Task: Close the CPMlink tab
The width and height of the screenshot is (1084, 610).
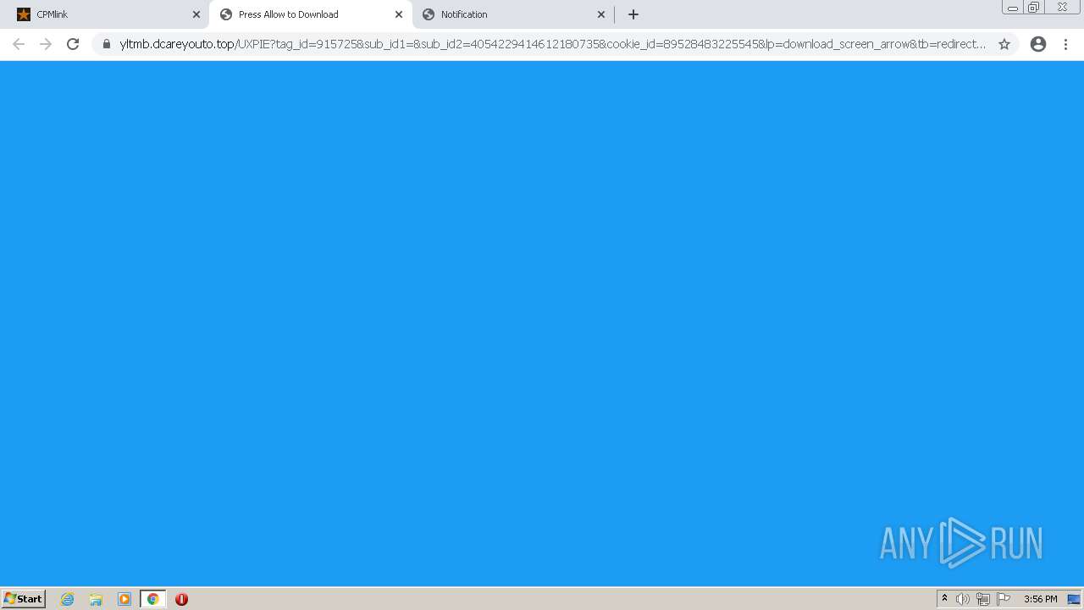Action: (196, 14)
